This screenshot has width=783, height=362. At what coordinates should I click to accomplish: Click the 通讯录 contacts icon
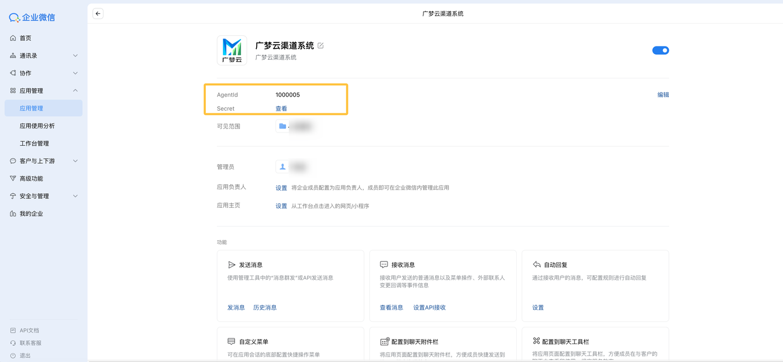click(x=13, y=56)
